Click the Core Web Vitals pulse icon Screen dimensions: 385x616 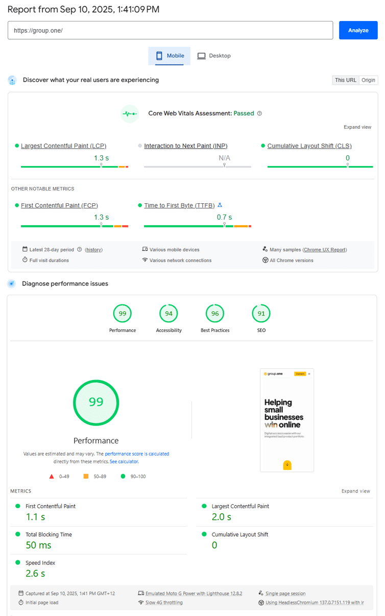[x=129, y=113]
